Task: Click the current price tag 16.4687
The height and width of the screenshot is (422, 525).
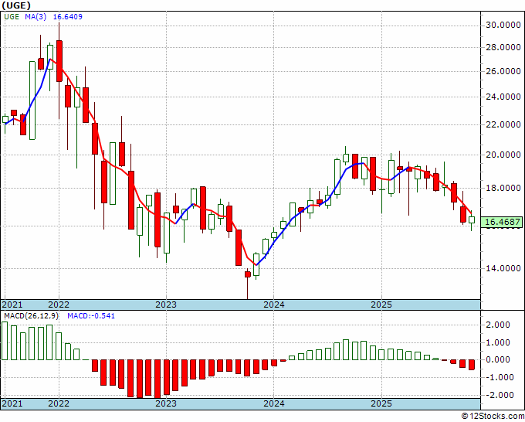Action: [x=502, y=222]
